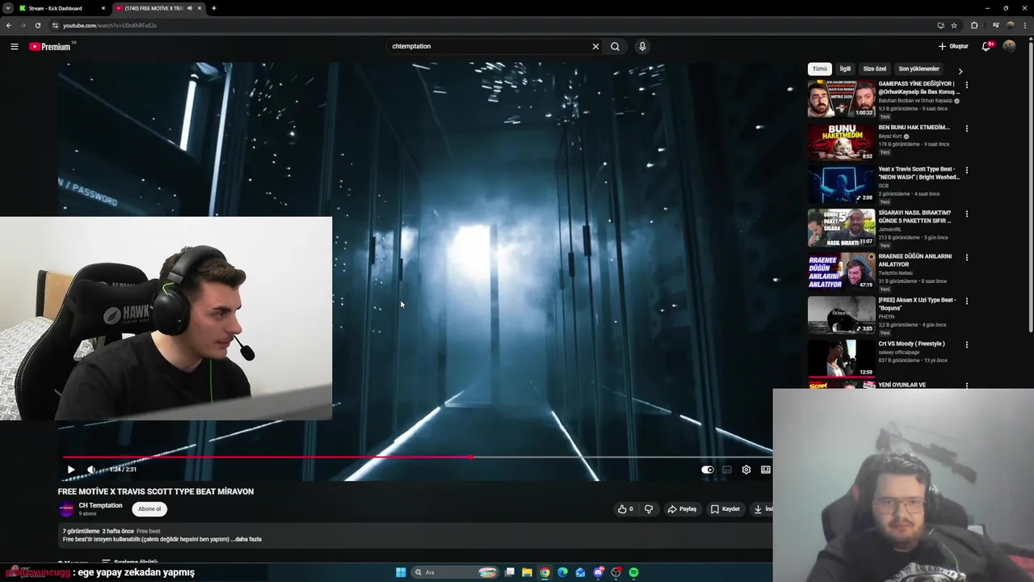
Task: Click the taskbar Ara search box
Action: point(455,572)
